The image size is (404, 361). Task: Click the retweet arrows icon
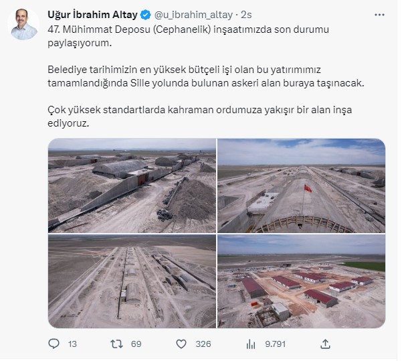[116, 344]
